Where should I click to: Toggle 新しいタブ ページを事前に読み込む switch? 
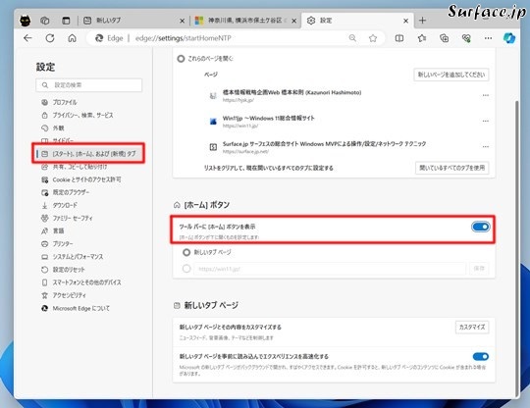pyautogui.click(x=480, y=357)
